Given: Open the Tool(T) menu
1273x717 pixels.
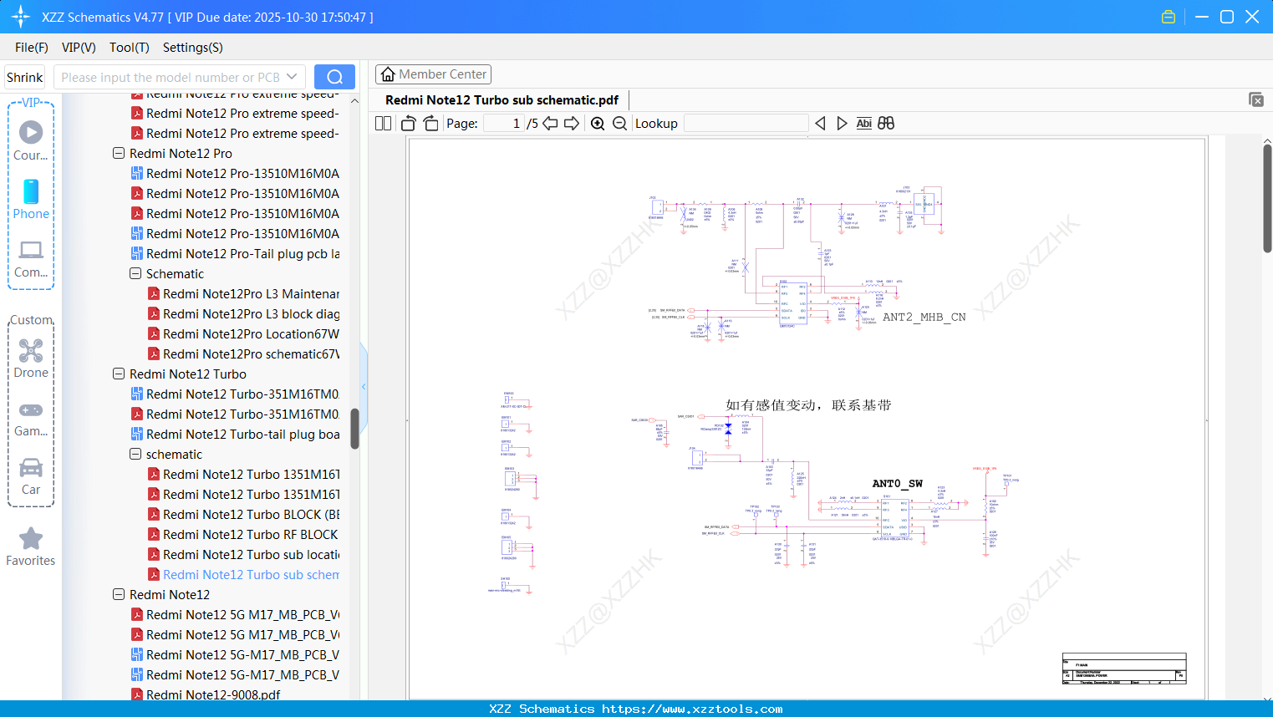Looking at the screenshot, I should [x=130, y=48].
